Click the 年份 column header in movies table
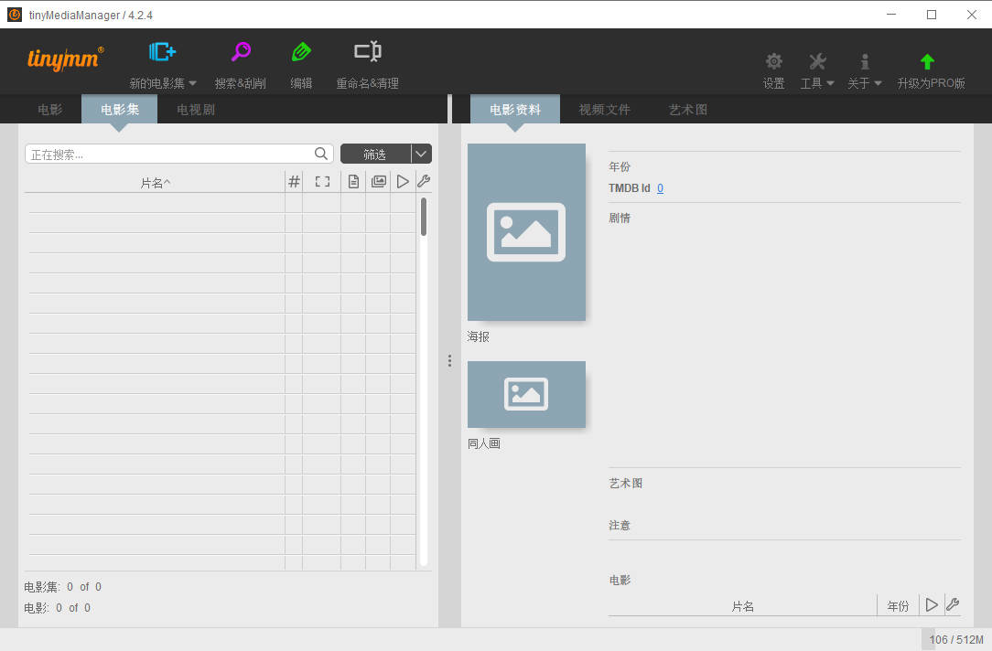 click(x=898, y=606)
